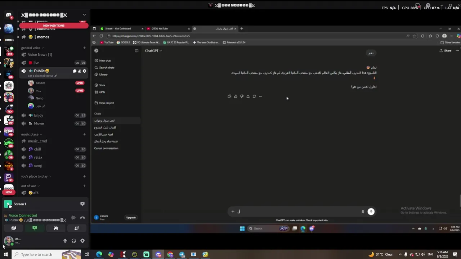The height and width of the screenshot is (259, 461).
Task: Switch to the YouTube browser tab
Action: click(x=168, y=29)
